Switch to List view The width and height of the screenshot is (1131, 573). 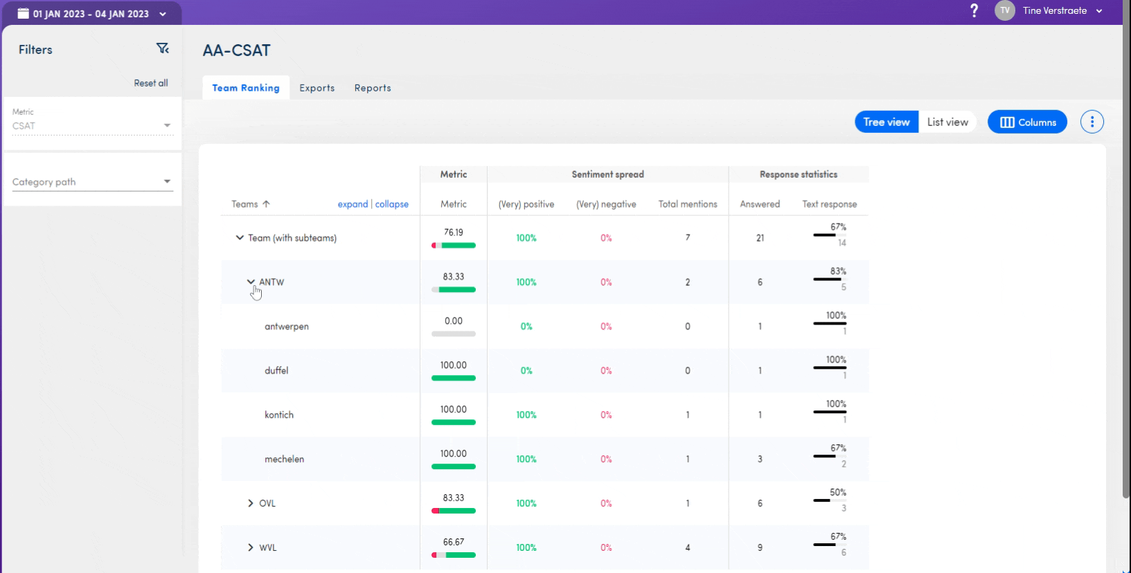[947, 122]
